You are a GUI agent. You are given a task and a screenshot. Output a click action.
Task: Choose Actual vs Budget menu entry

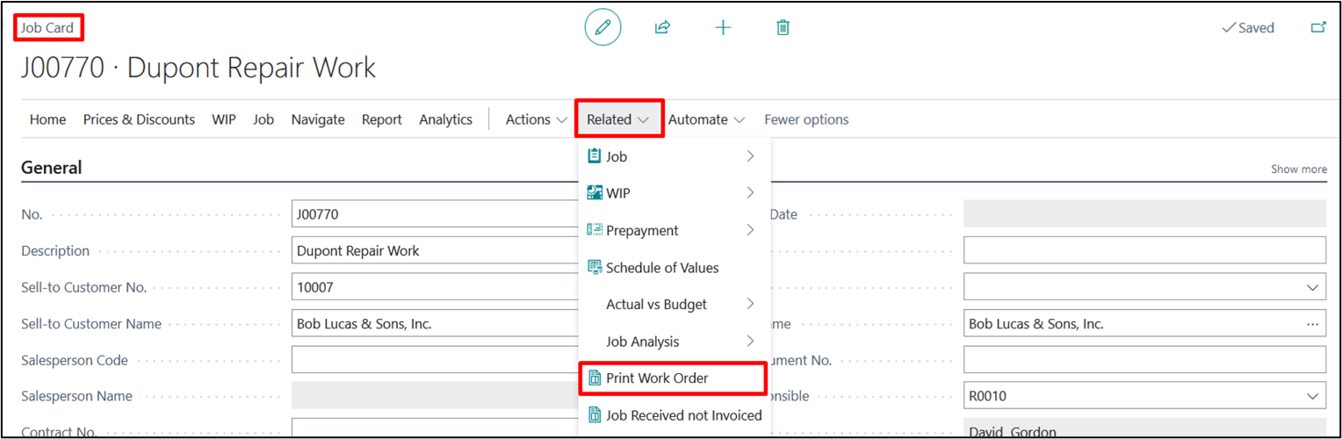coord(656,305)
